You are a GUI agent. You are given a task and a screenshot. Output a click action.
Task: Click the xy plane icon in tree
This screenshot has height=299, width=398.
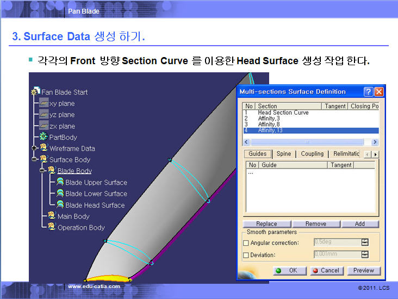tap(43, 103)
